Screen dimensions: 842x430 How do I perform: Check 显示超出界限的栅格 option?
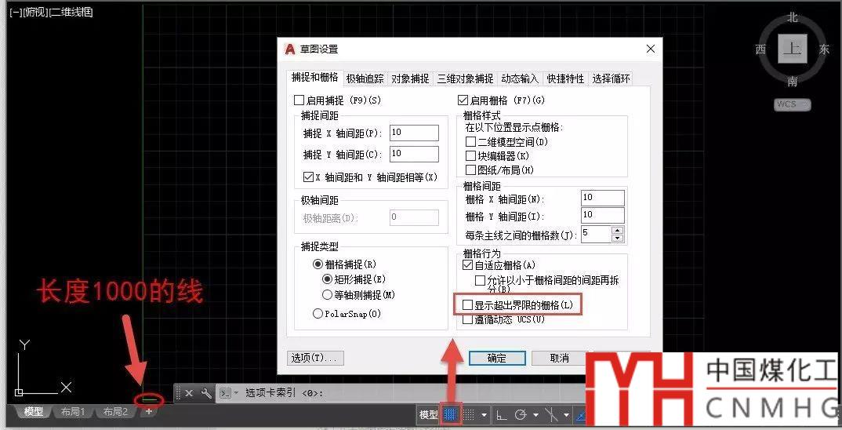coord(468,304)
